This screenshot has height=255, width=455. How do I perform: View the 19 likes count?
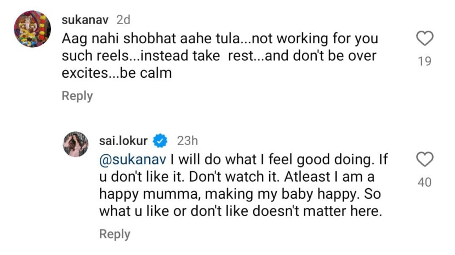pos(425,61)
